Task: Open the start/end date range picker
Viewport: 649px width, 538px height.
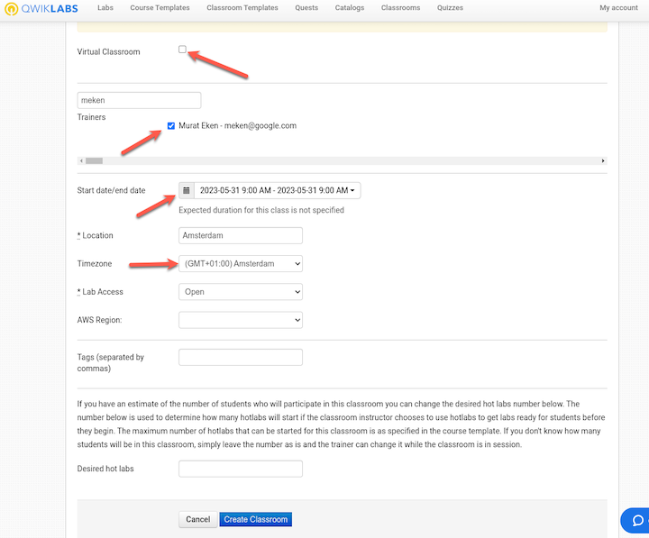Action: coord(277,190)
